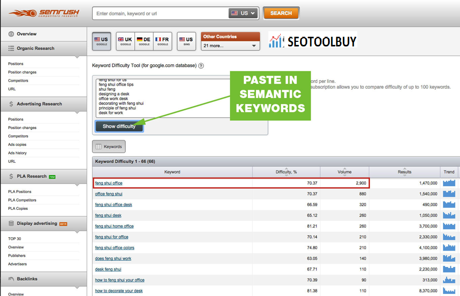The image size is (460, 296).
Task: View trend chart for desk feng shui
Action: tap(449, 269)
